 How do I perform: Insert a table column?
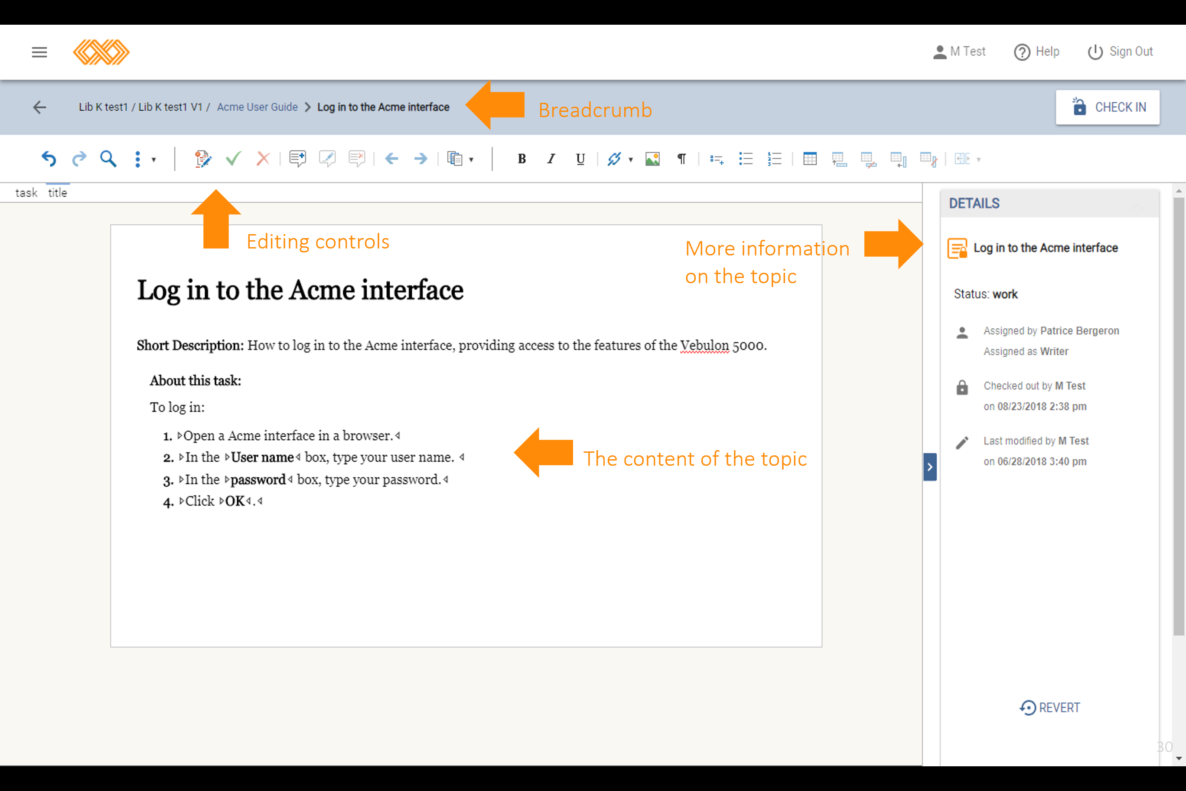[899, 160]
